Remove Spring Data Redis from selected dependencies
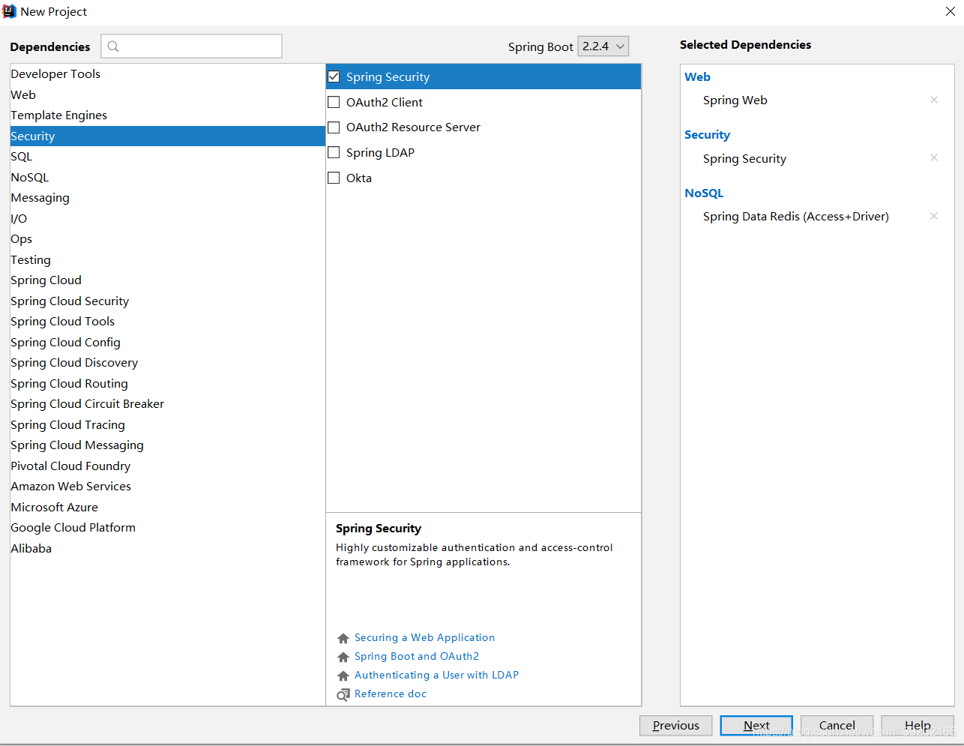This screenshot has width=964, height=746. 934,216
